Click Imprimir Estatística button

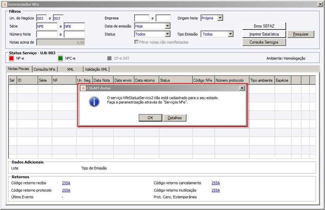point(264,34)
